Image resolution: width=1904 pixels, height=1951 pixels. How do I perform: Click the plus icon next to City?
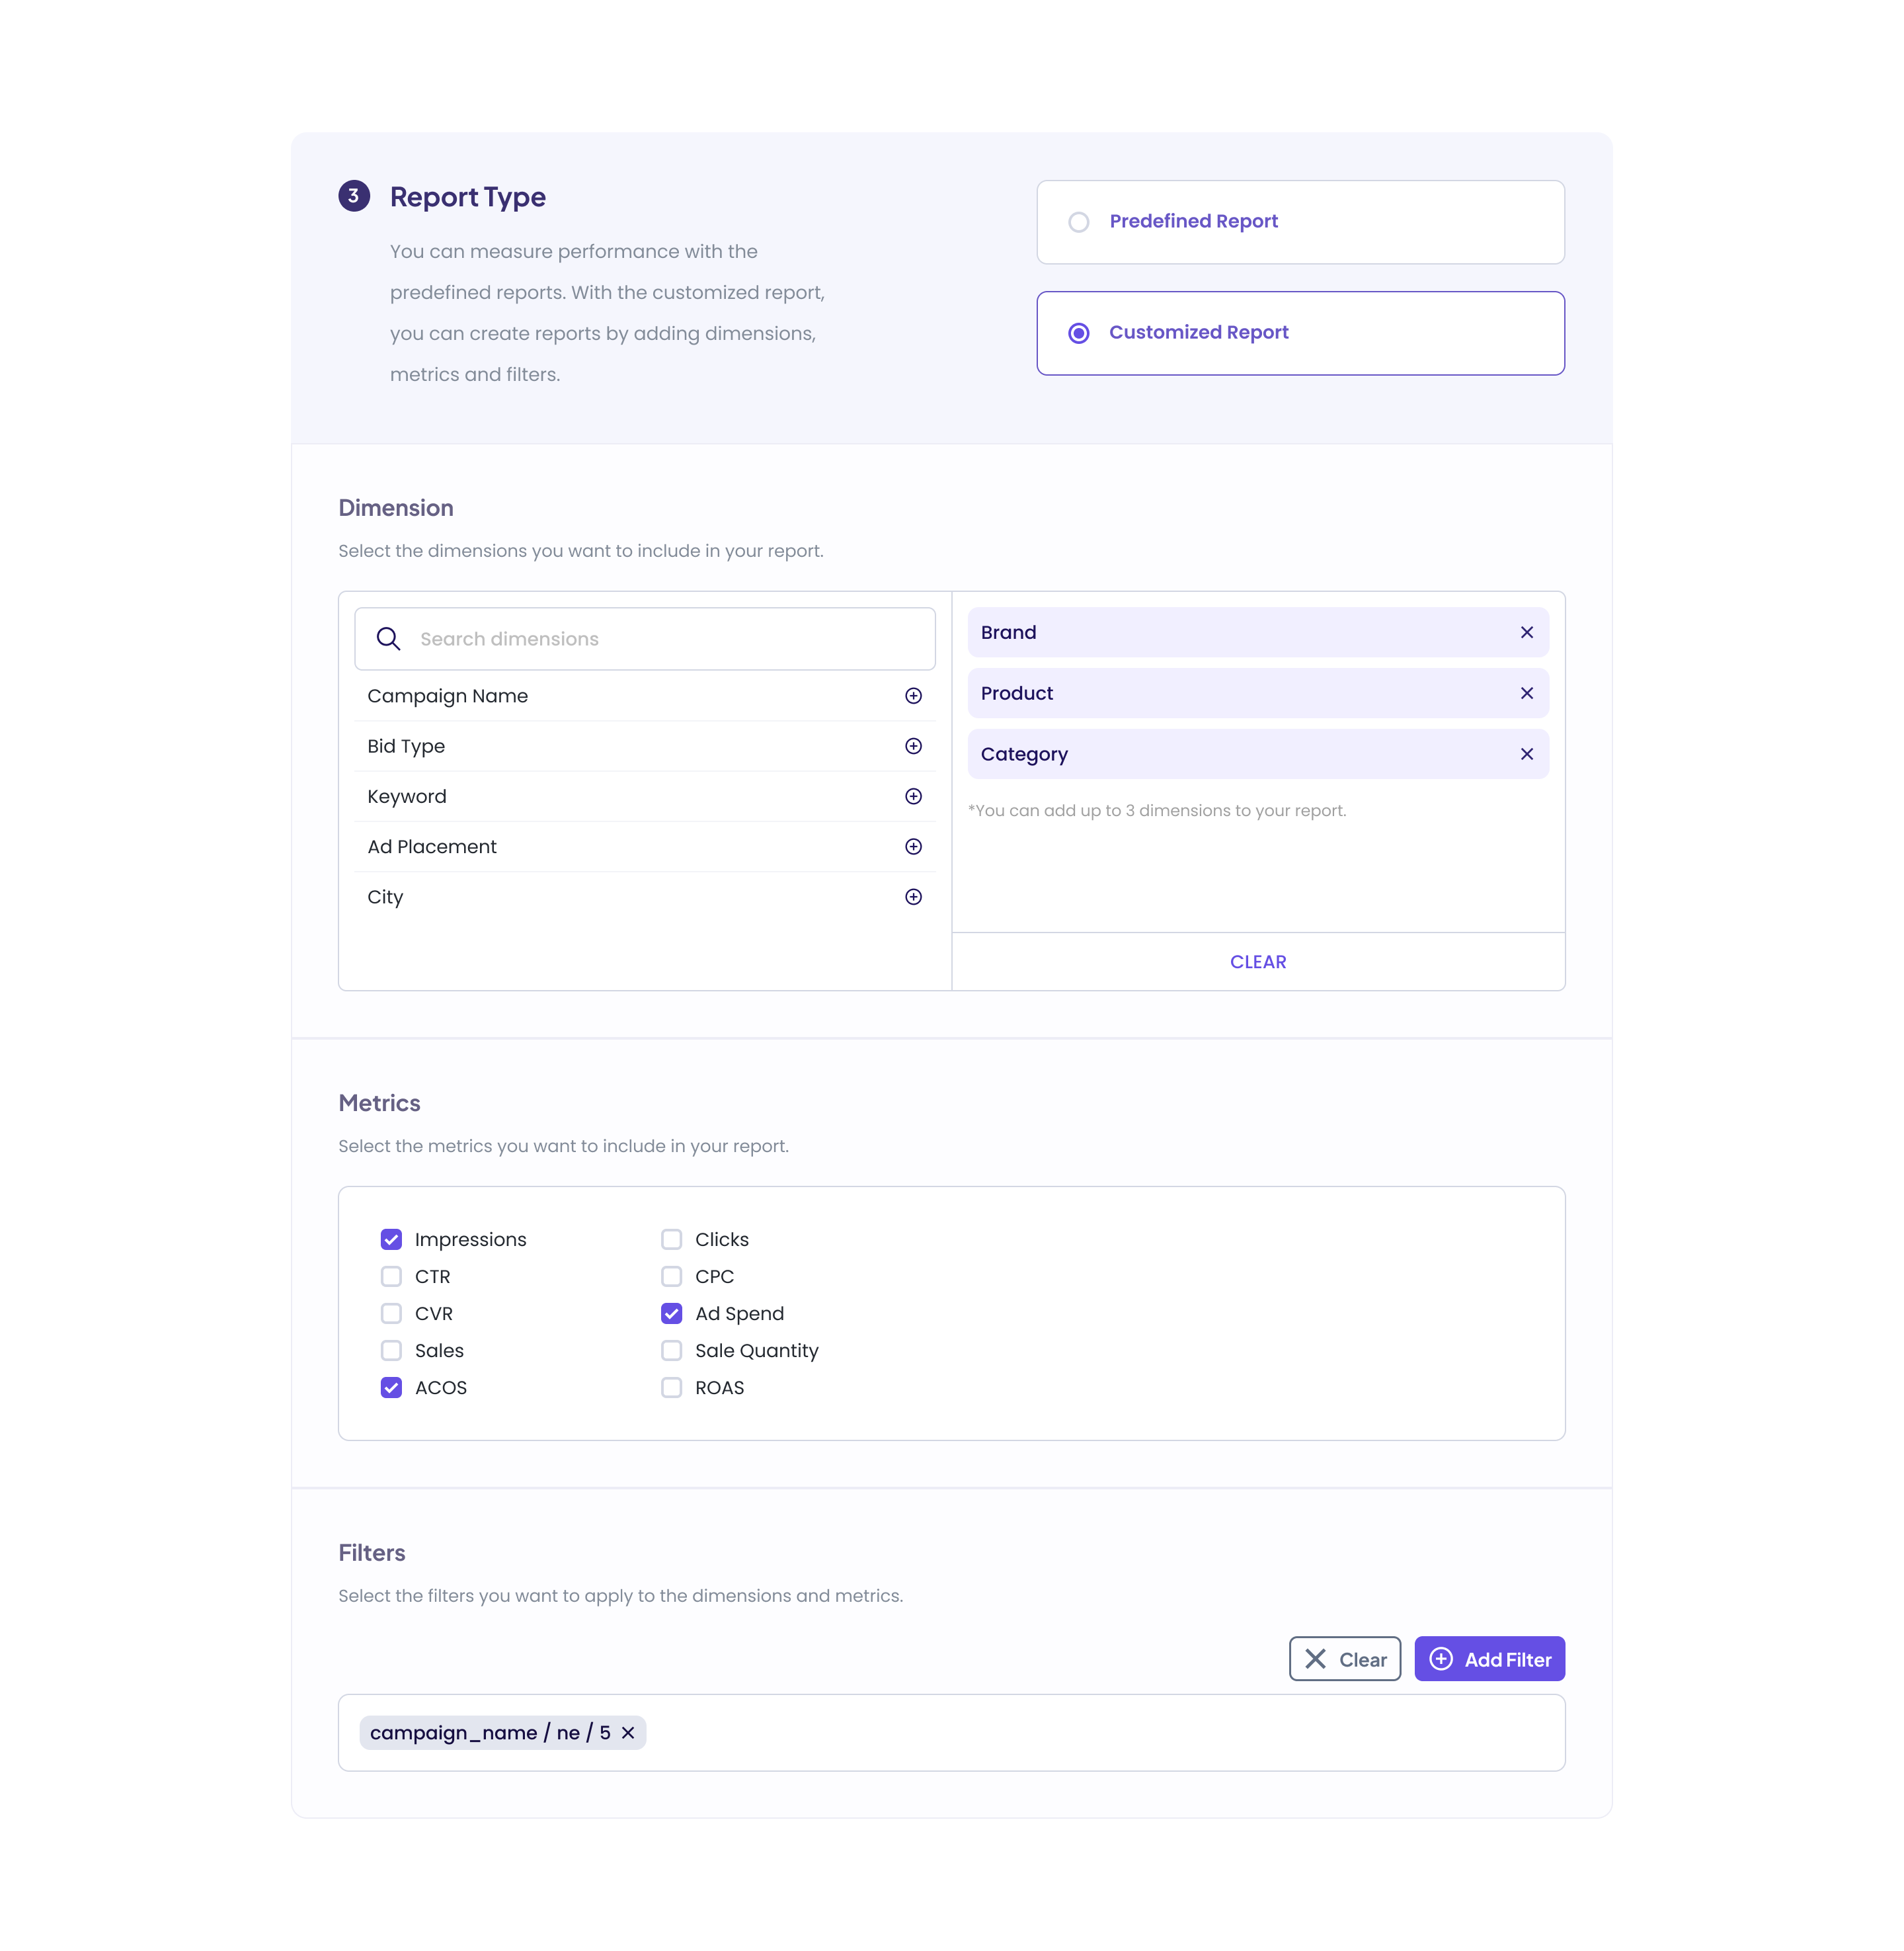click(x=913, y=897)
